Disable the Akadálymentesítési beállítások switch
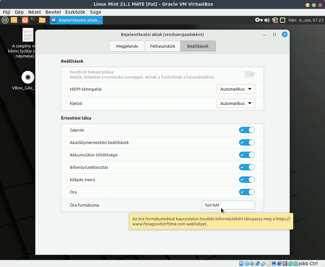This screenshot has height=267, width=325. click(x=247, y=142)
